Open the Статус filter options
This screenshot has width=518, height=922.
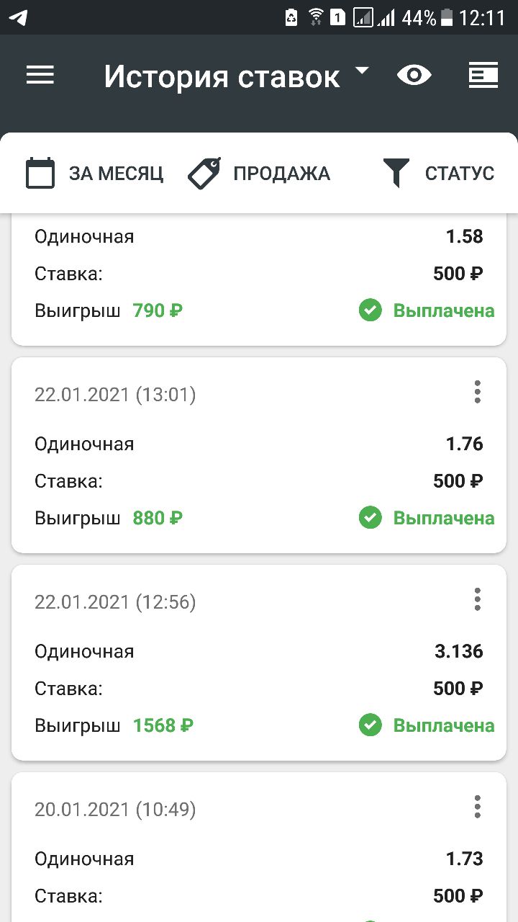click(459, 174)
